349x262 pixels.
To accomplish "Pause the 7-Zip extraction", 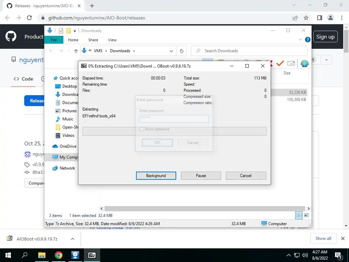I will (x=201, y=176).
